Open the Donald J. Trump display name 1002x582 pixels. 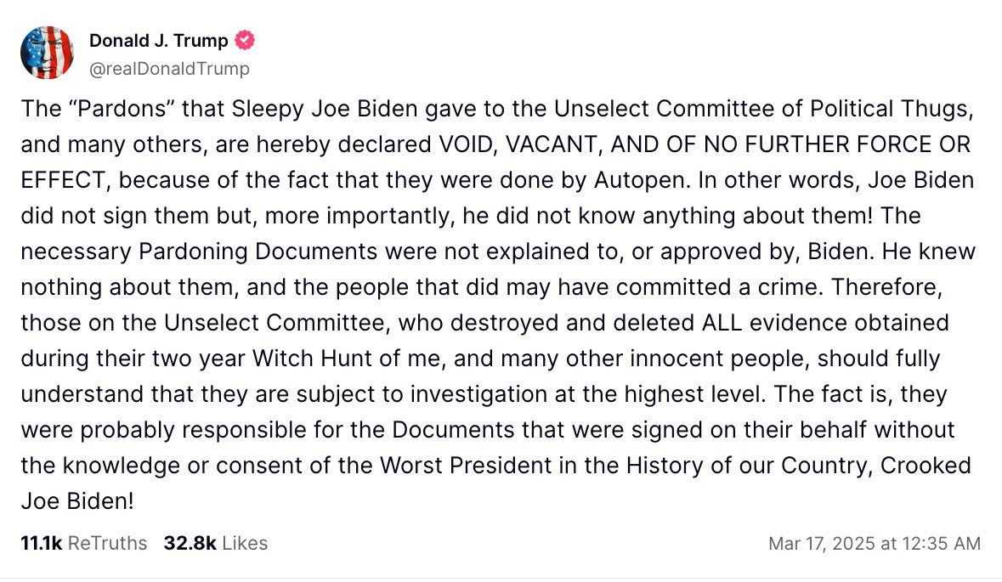158,41
